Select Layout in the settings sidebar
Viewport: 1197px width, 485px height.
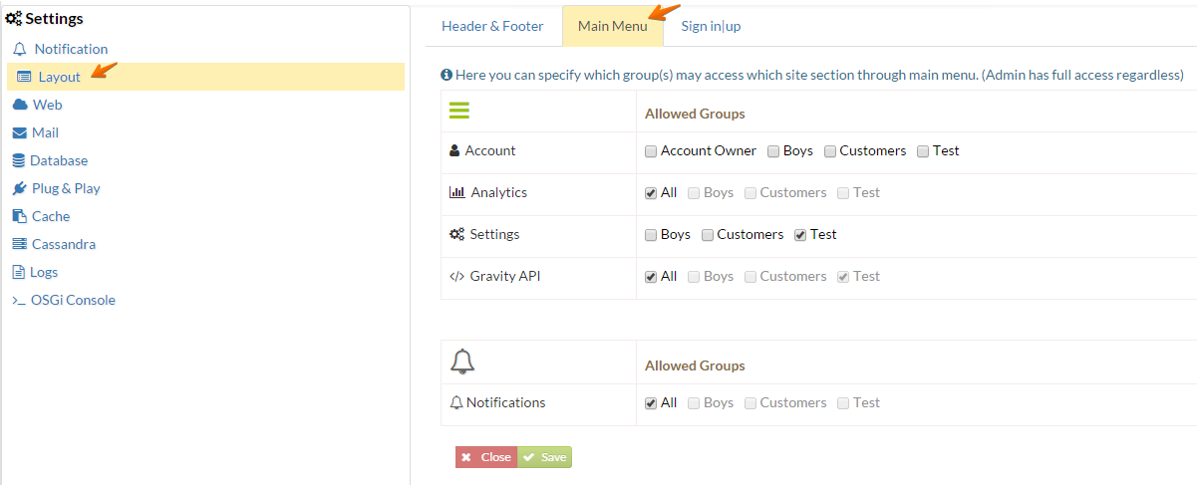(x=59, y=77)
